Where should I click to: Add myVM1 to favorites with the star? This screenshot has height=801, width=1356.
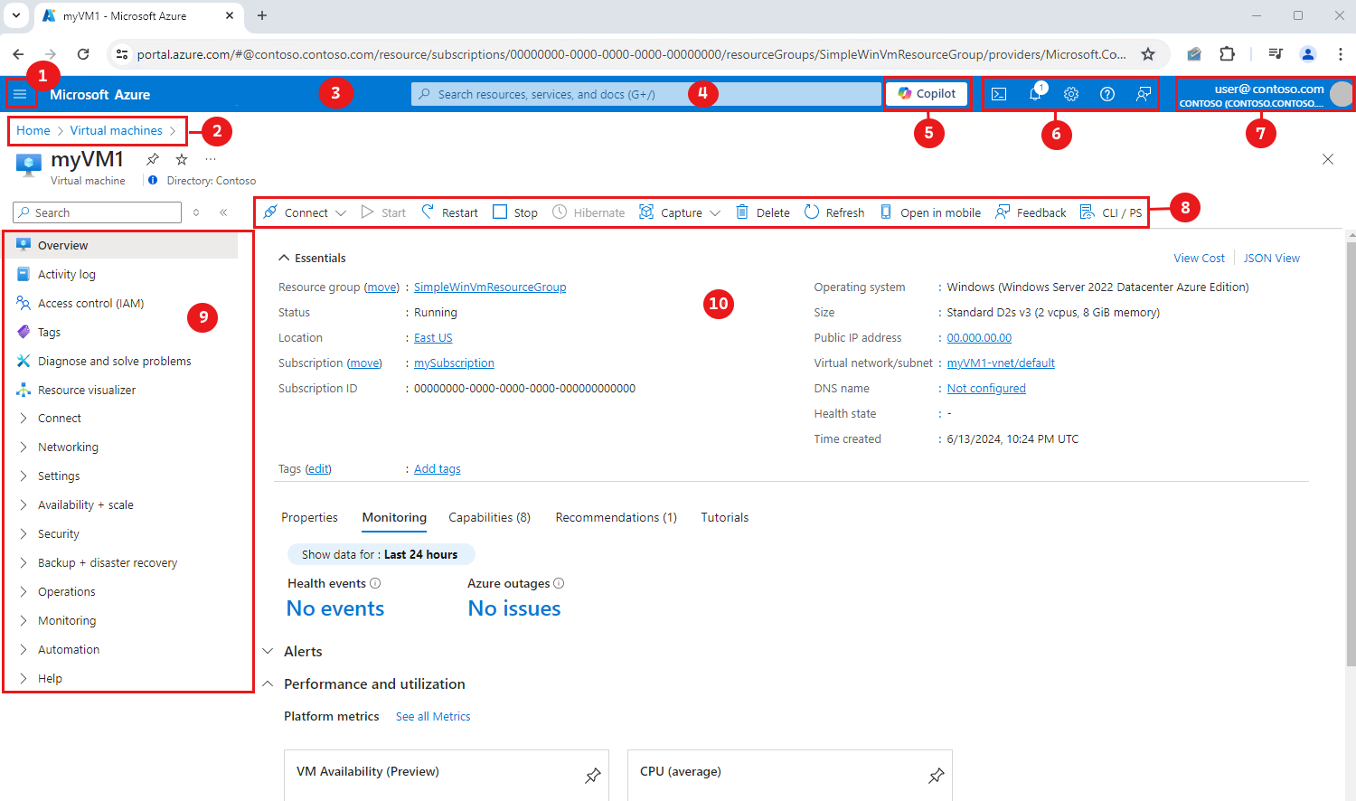tap(181, 158)
